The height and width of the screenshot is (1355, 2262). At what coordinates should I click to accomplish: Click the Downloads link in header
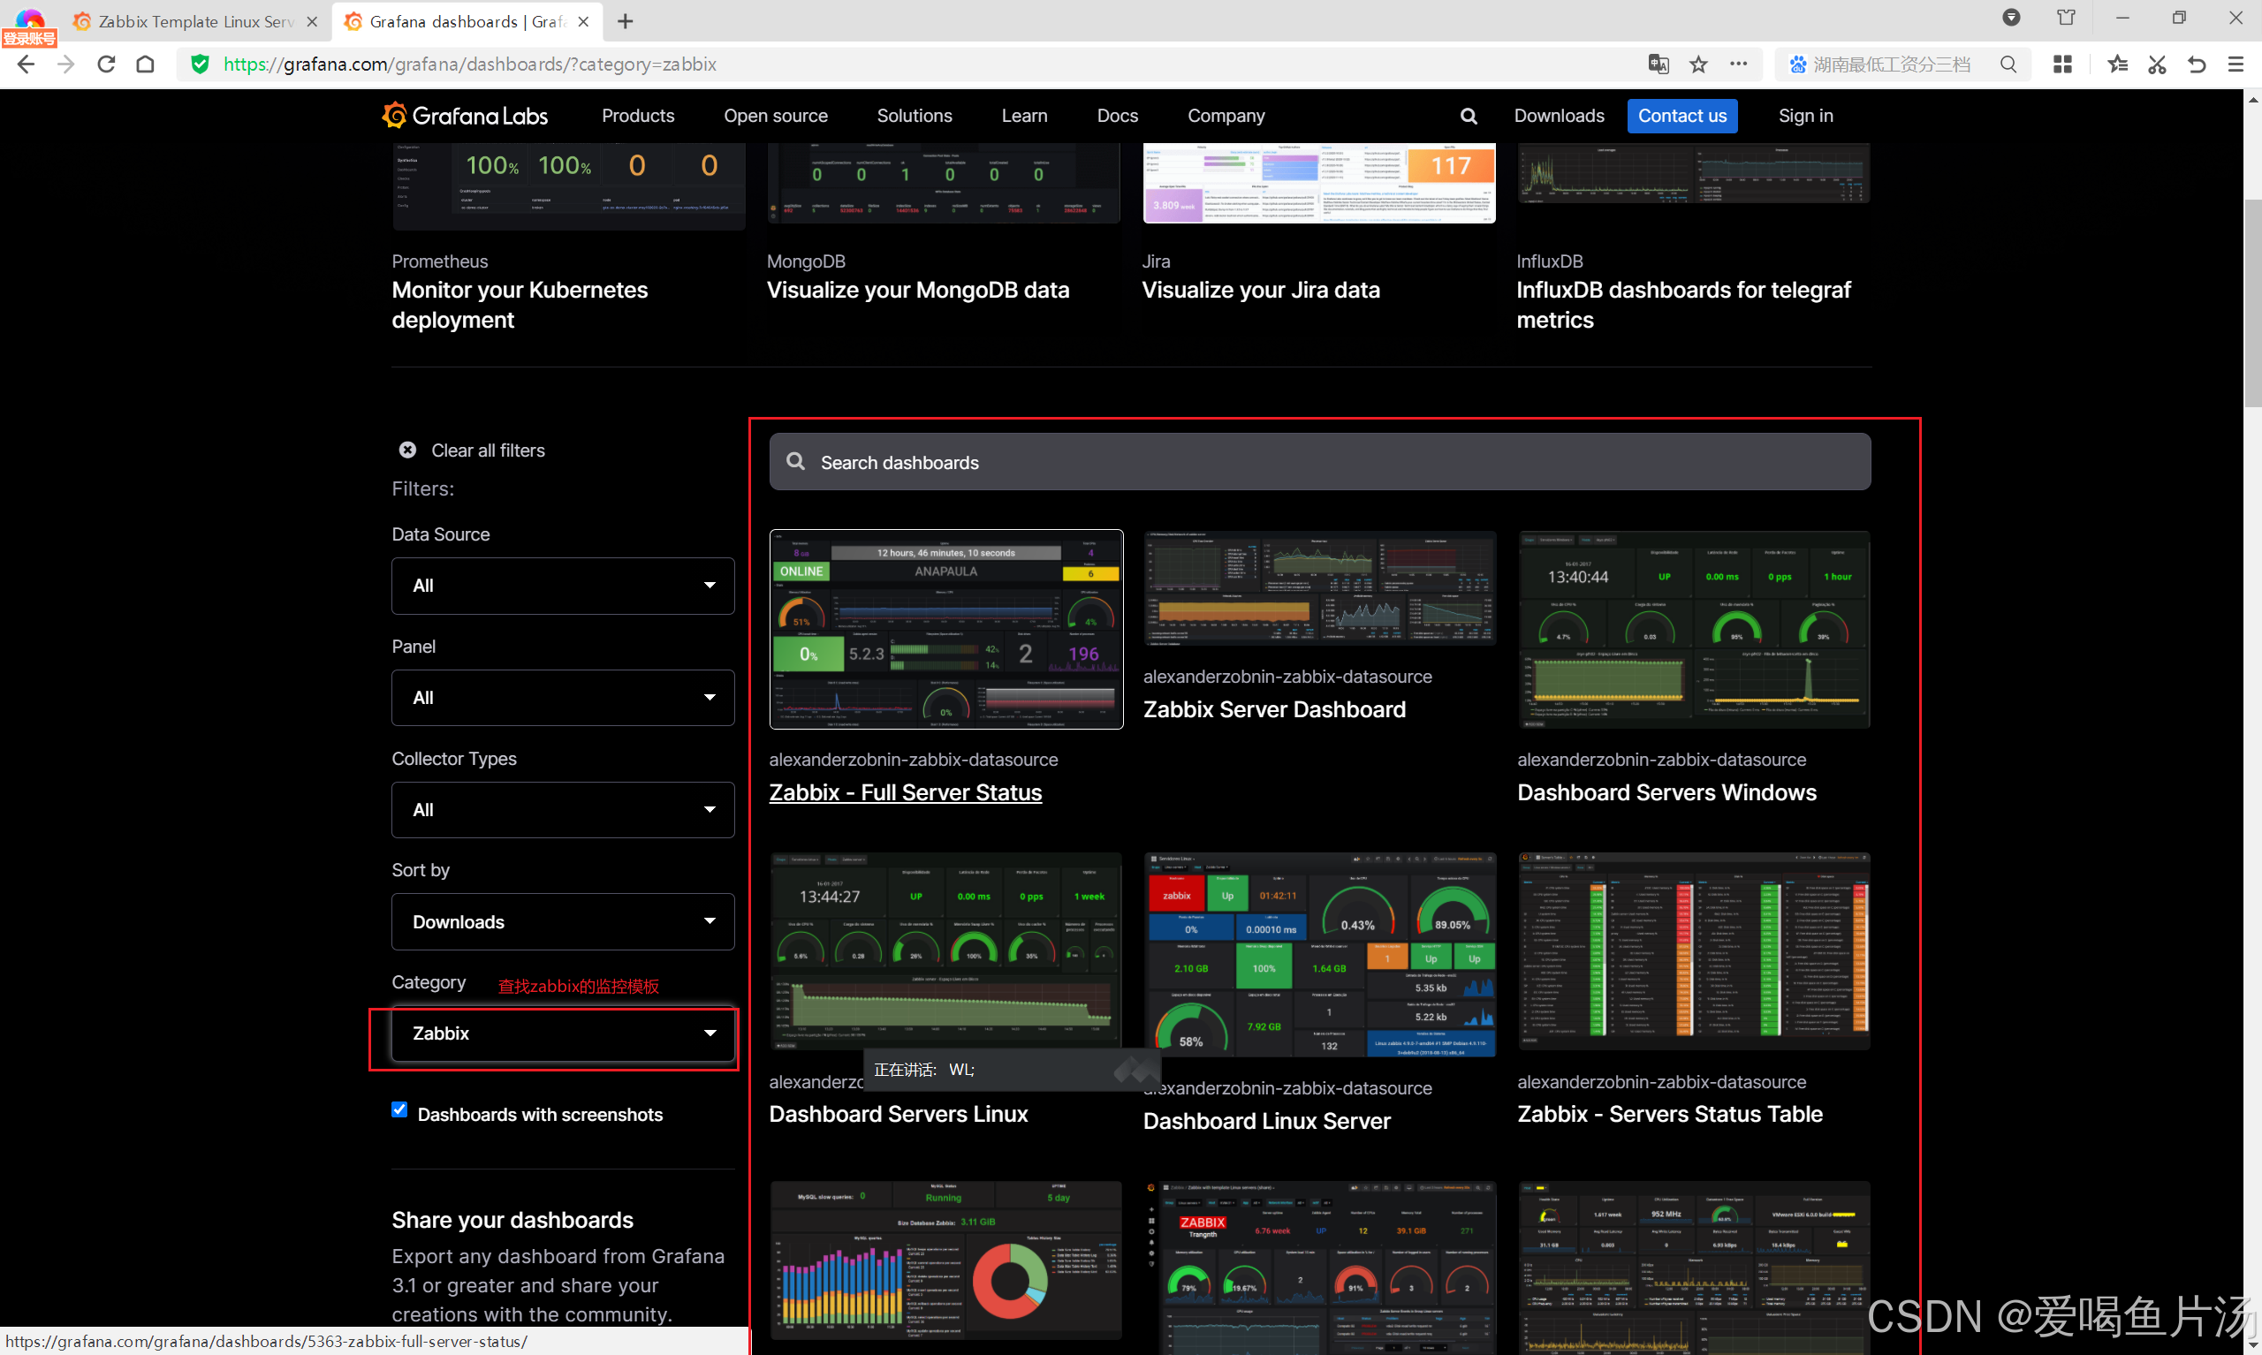[x=1559, y=116]
